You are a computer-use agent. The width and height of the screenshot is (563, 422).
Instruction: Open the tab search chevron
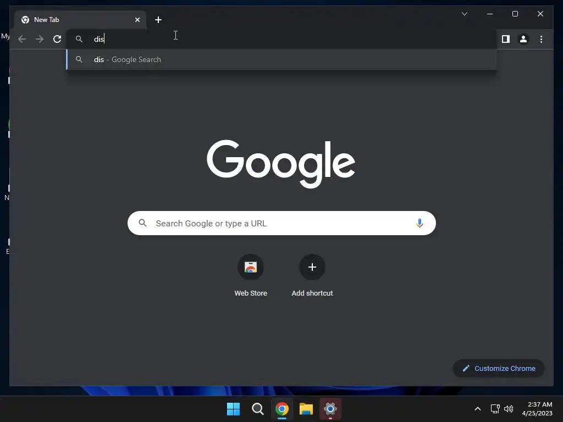pos(464,14)
